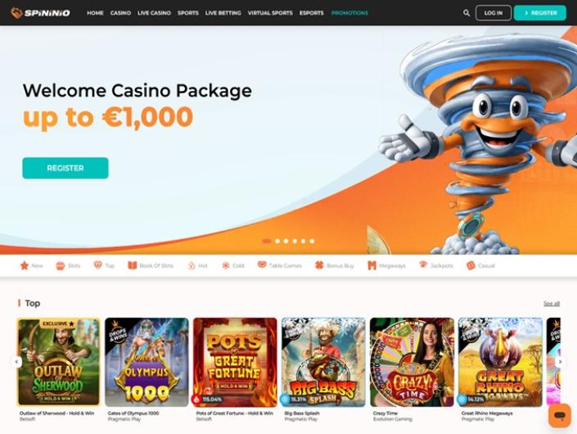The width and height of the screenshot is (577, 434).
Task: Open the Jackpots category
Action: [x=436, y=265]
